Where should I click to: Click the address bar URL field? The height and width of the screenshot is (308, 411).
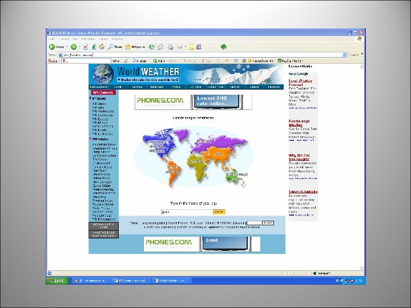[x=202, y=55]
